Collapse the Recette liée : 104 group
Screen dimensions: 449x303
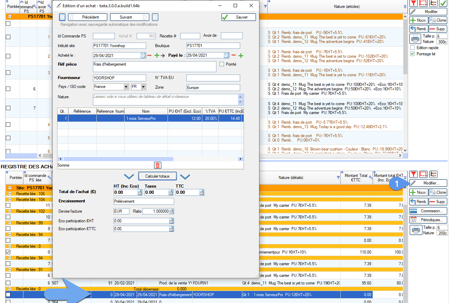[10, 199]
